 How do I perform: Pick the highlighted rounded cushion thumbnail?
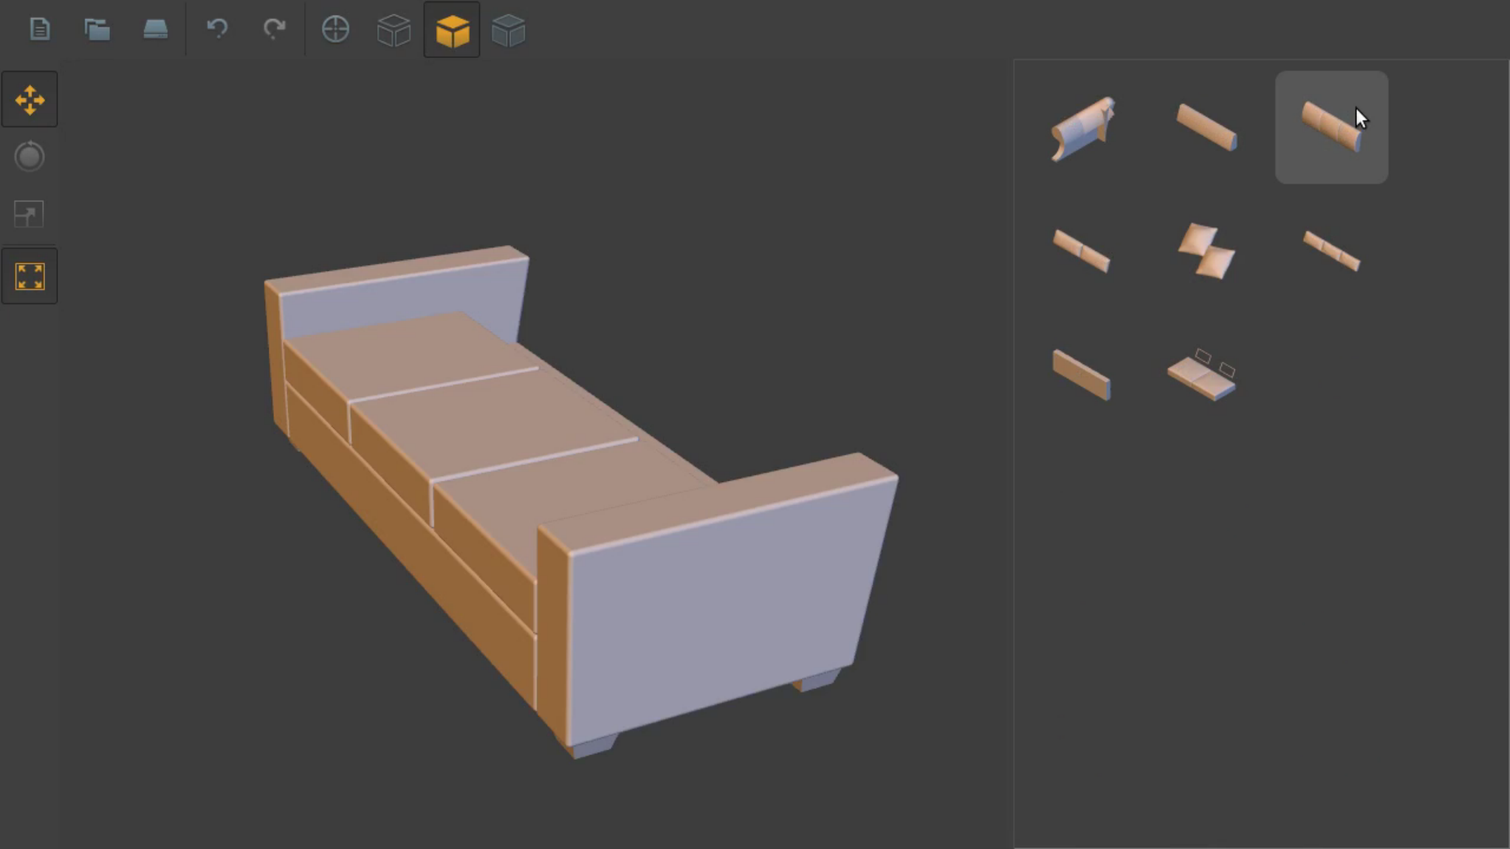[1331, 127]
